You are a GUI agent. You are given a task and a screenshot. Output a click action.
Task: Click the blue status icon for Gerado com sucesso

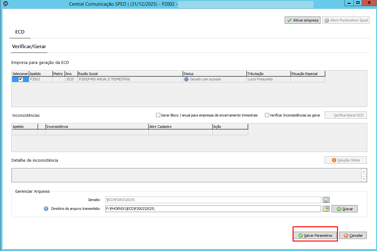[x=186, y=79]
